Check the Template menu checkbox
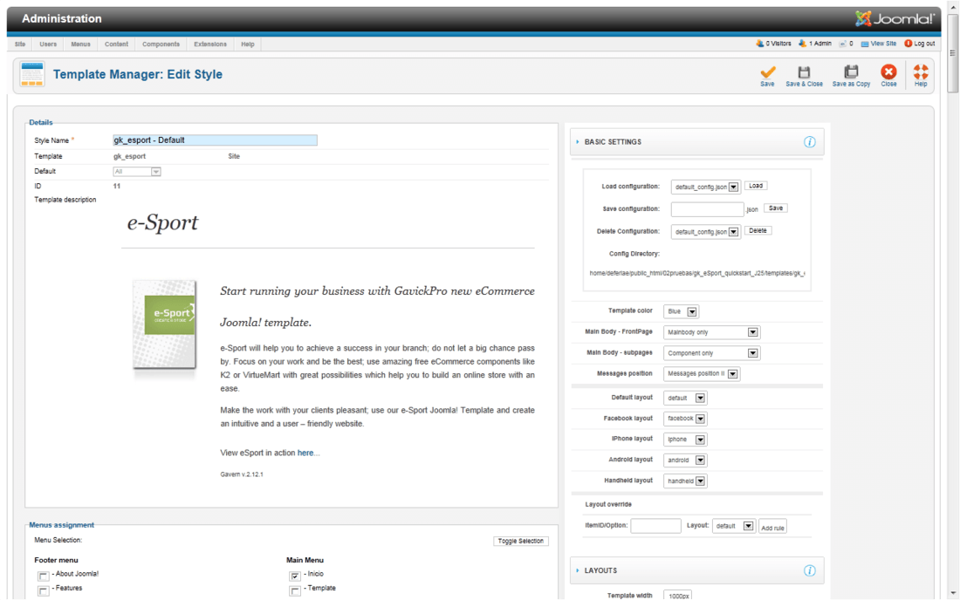960x600 pixels. click(295, 590)
